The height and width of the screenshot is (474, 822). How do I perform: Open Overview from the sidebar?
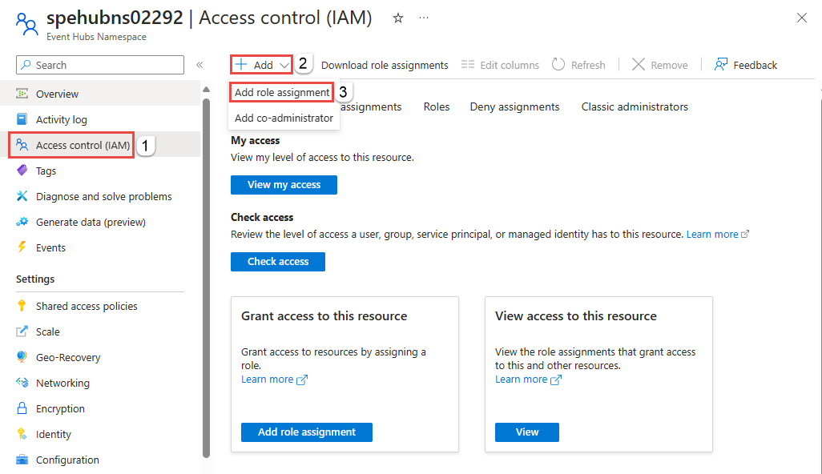tap(100, 94)
